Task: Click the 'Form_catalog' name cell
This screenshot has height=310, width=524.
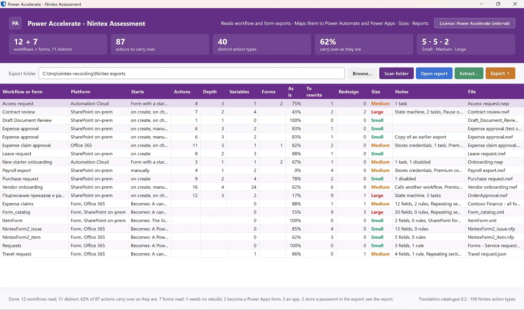Action: [x=16, y=212]
